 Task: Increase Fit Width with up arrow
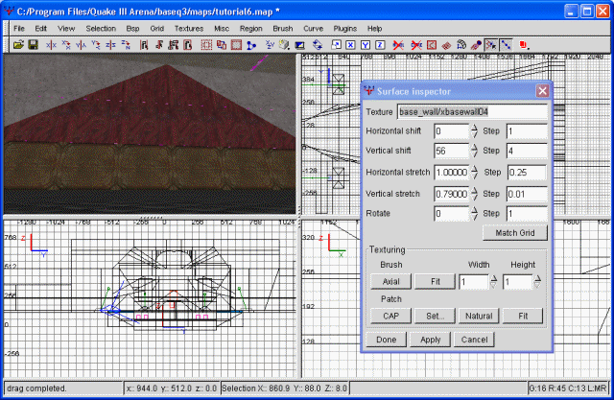[x=494, y=278]
